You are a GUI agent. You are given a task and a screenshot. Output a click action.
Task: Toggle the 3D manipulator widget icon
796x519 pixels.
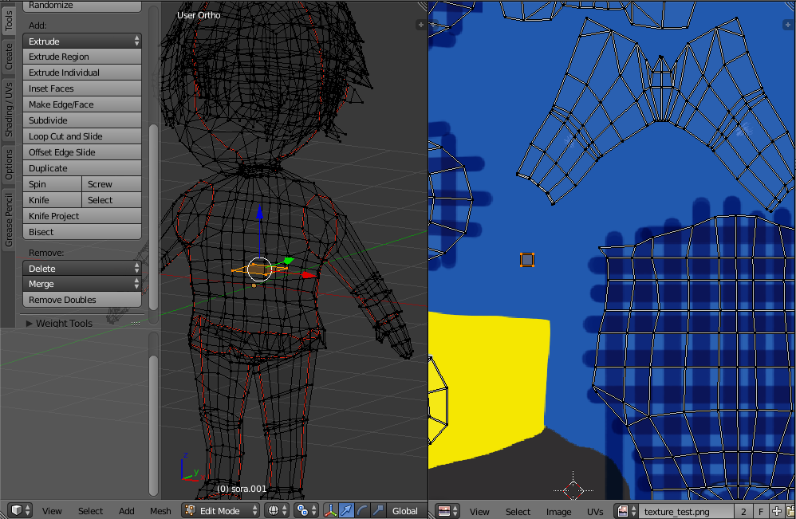pos(330,510)
